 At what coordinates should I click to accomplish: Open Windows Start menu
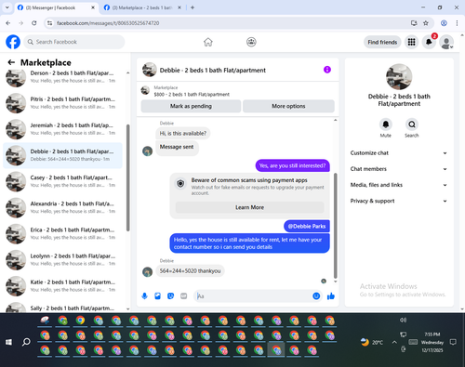(8, 342)
